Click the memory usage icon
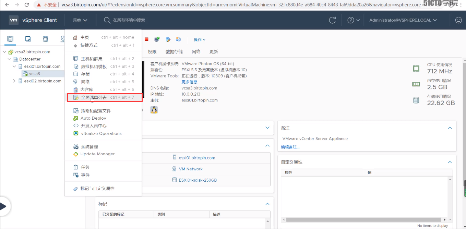Image resolution: width=466 pixels, height=229 pixels. [416, 84]
